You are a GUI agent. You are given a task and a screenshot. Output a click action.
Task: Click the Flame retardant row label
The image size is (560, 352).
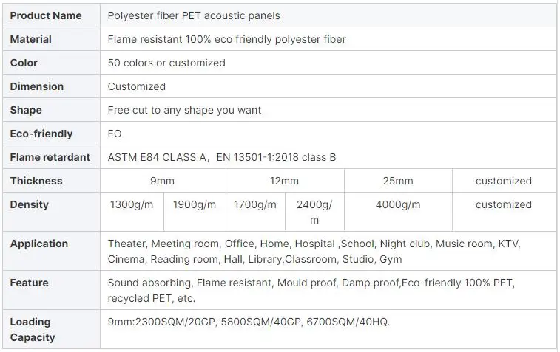pos(50,157)
